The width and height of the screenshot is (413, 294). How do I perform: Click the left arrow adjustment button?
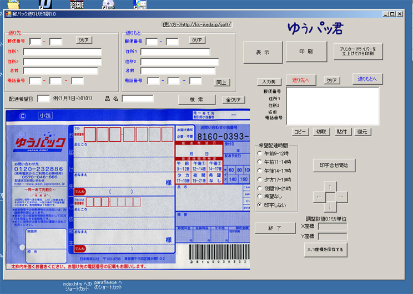pyautogui.click(x=319, y=197)
